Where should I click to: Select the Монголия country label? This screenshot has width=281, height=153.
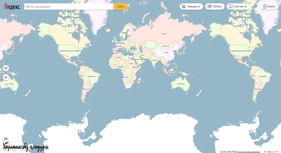click(166, 46)
